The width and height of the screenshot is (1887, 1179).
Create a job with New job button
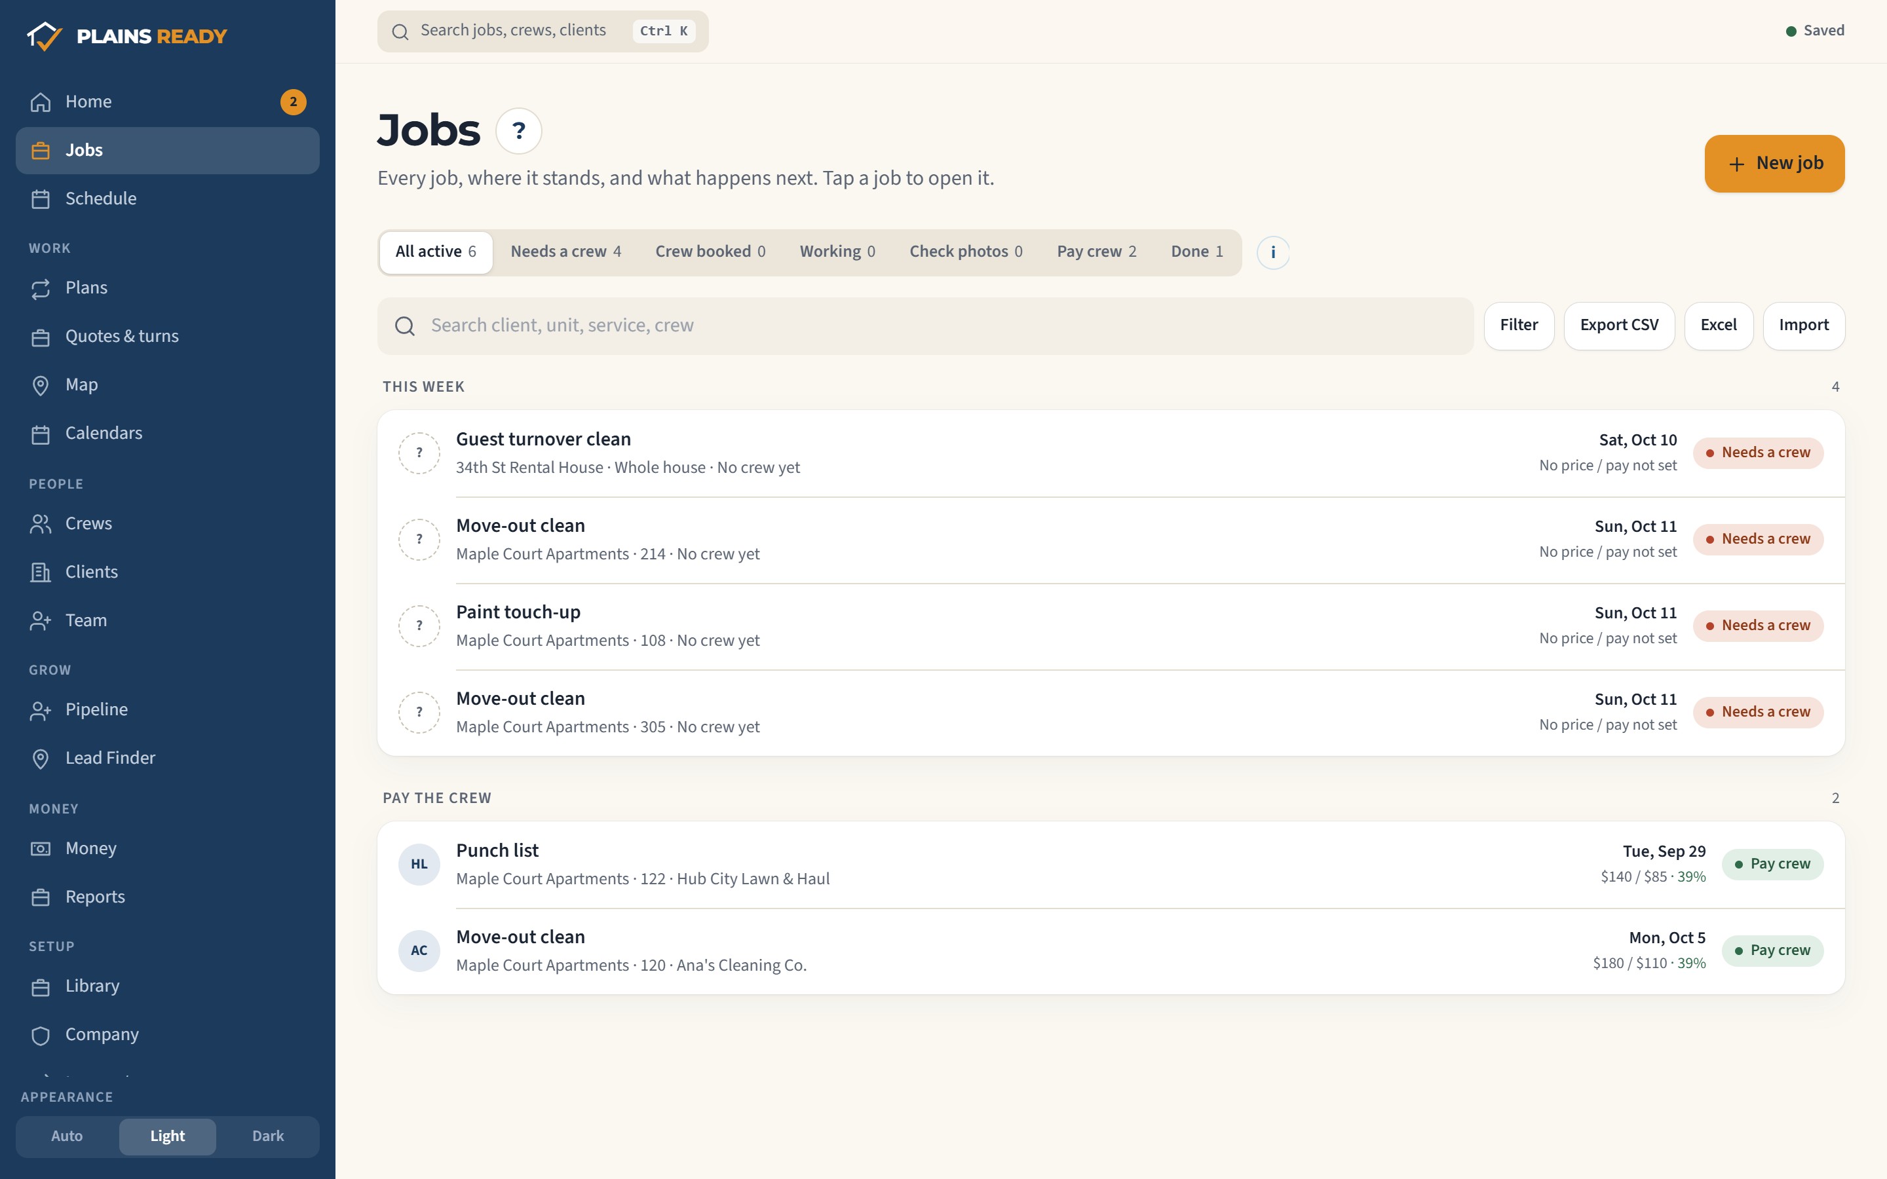point(1774,164)
